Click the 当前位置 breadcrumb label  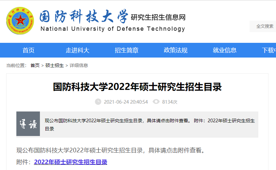tap(16, 65)
